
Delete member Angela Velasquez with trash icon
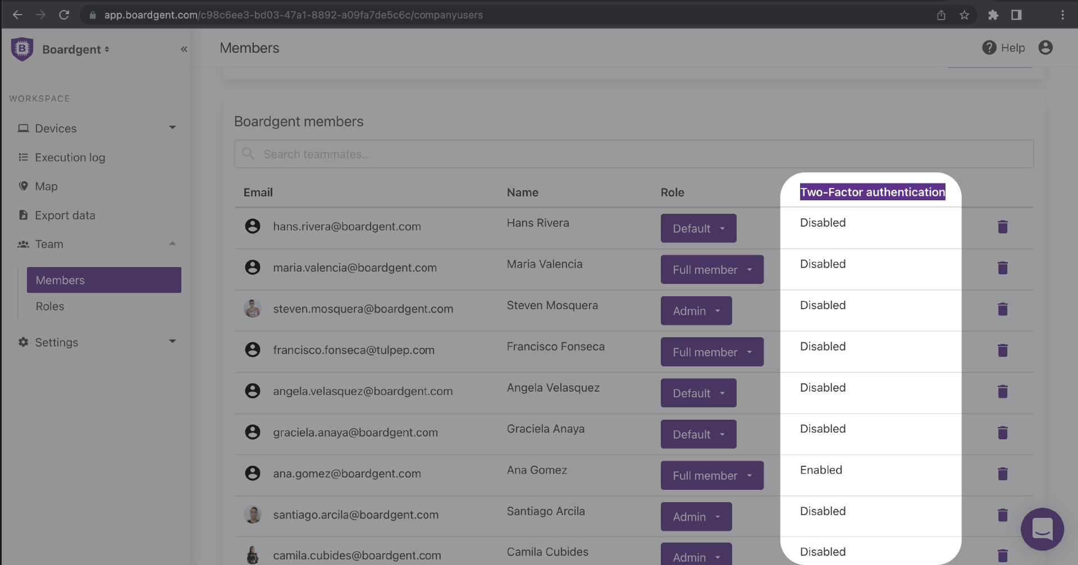(x=1003, y=391)
